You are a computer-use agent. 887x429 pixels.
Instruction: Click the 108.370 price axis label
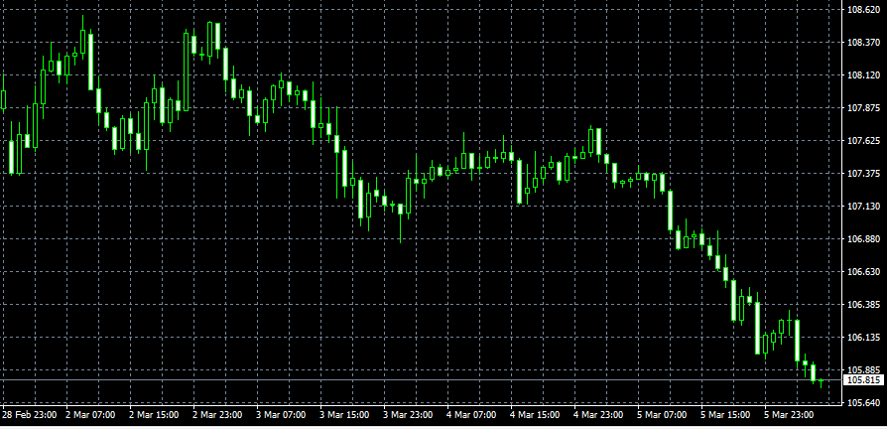tap(864, 43)
